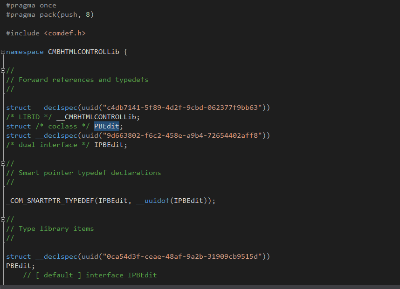Click the #pragma once line
400x289 pixels.
tap(31, 5)
